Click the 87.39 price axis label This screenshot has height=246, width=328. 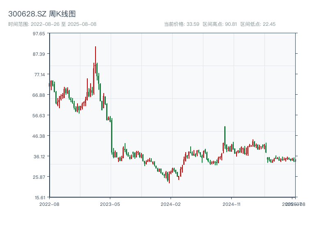tap(39, 54)
